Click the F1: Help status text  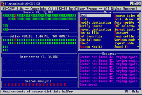coord(132,91)
